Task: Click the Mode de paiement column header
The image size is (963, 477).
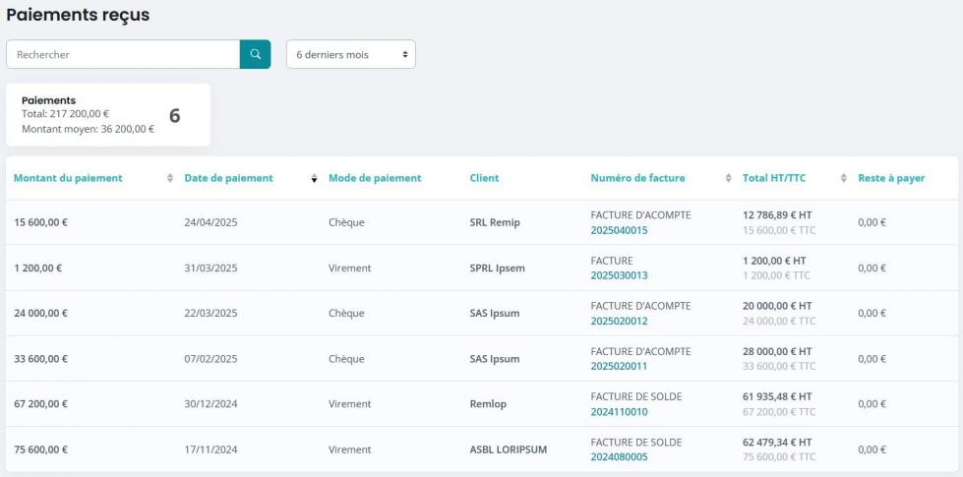Action: click(375, 178)
